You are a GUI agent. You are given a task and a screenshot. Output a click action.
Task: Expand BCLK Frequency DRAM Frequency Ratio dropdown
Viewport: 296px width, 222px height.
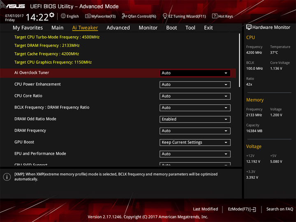coord(195,108)
